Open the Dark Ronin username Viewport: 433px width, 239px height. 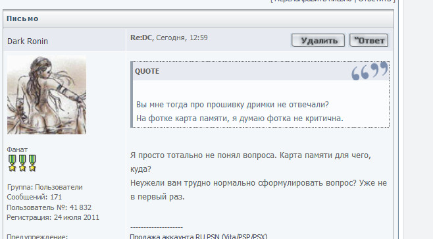point(28,41)
